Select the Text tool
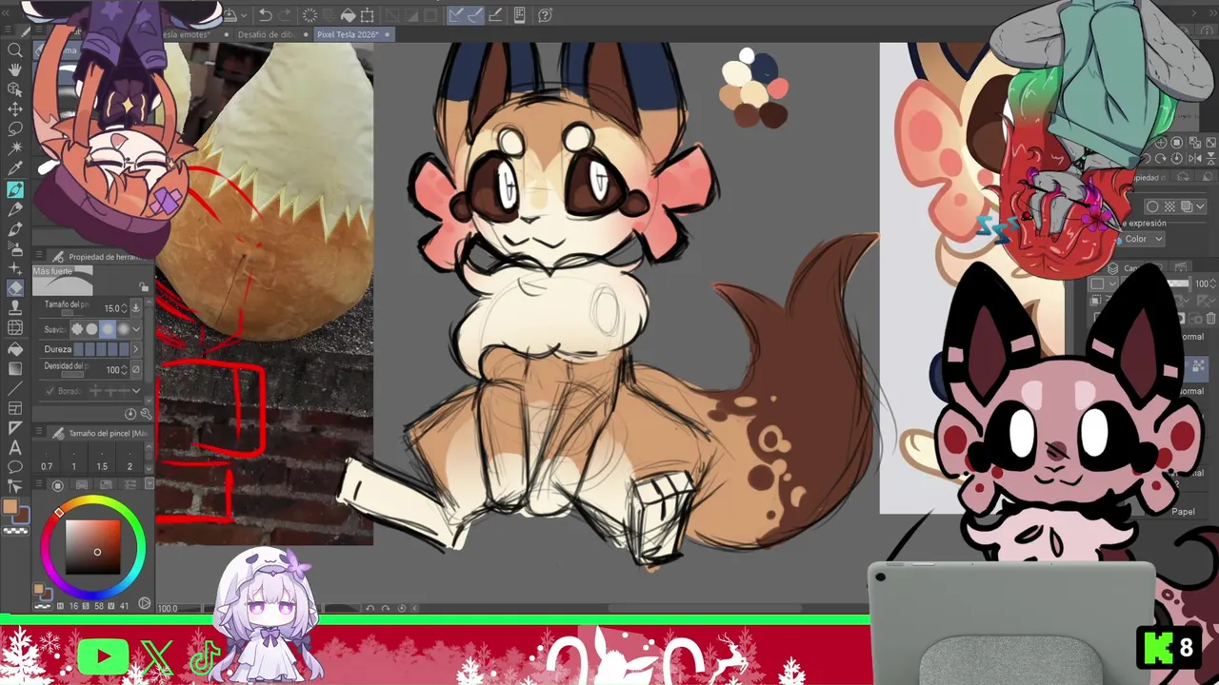 point(15,447)
